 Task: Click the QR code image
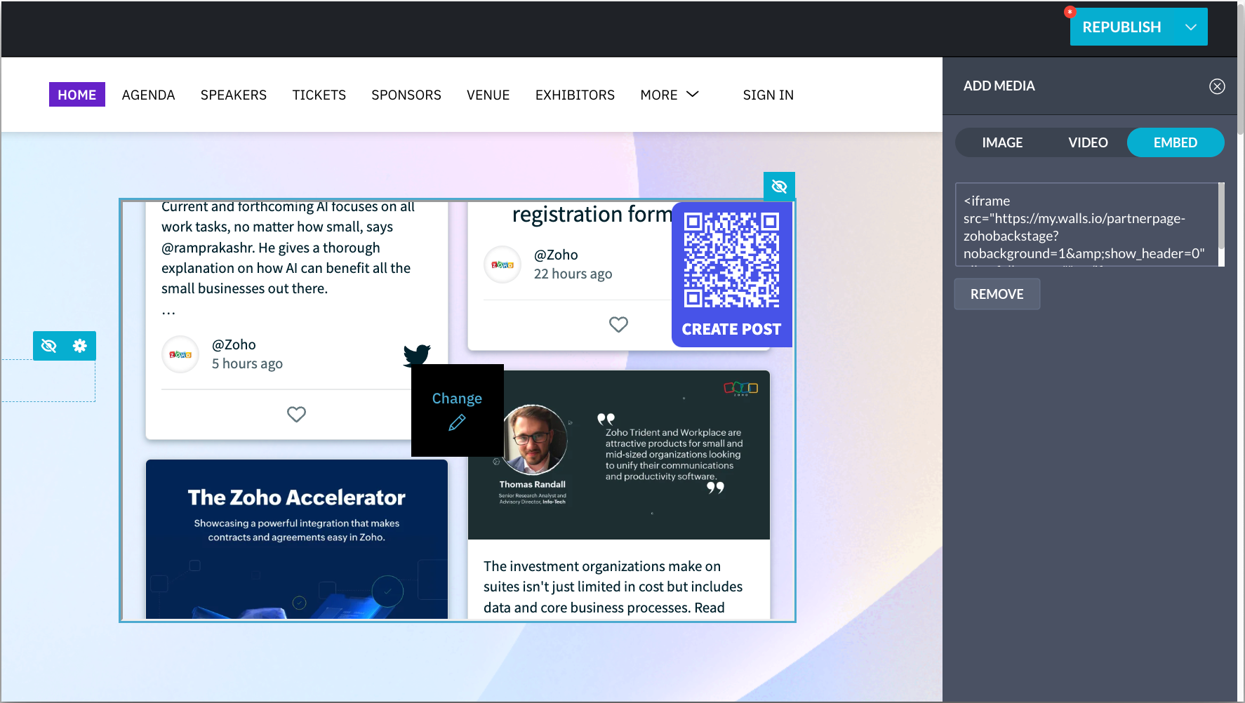coord(731,260)
